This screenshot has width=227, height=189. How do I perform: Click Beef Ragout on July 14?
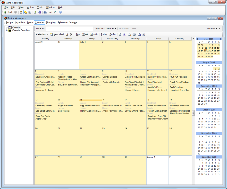pos(64,111)
